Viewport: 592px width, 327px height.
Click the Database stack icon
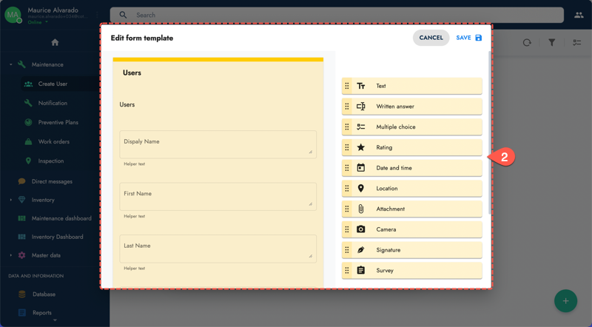[22, 294]
